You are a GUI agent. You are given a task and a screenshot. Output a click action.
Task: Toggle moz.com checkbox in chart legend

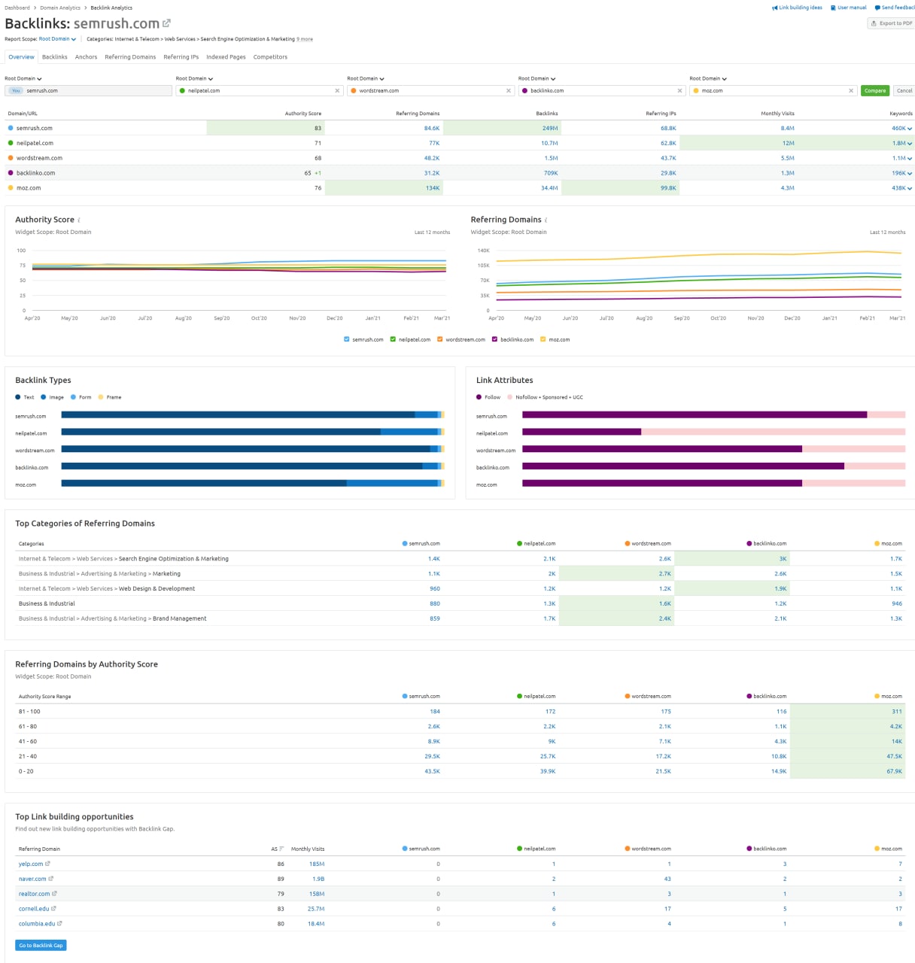pyautogui.click(x=543, y=339)
